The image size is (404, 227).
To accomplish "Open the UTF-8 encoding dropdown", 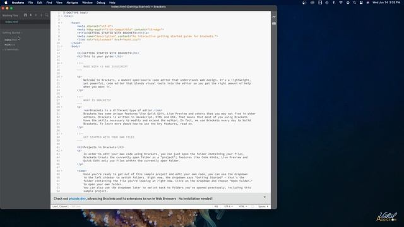I will (229, 206).
